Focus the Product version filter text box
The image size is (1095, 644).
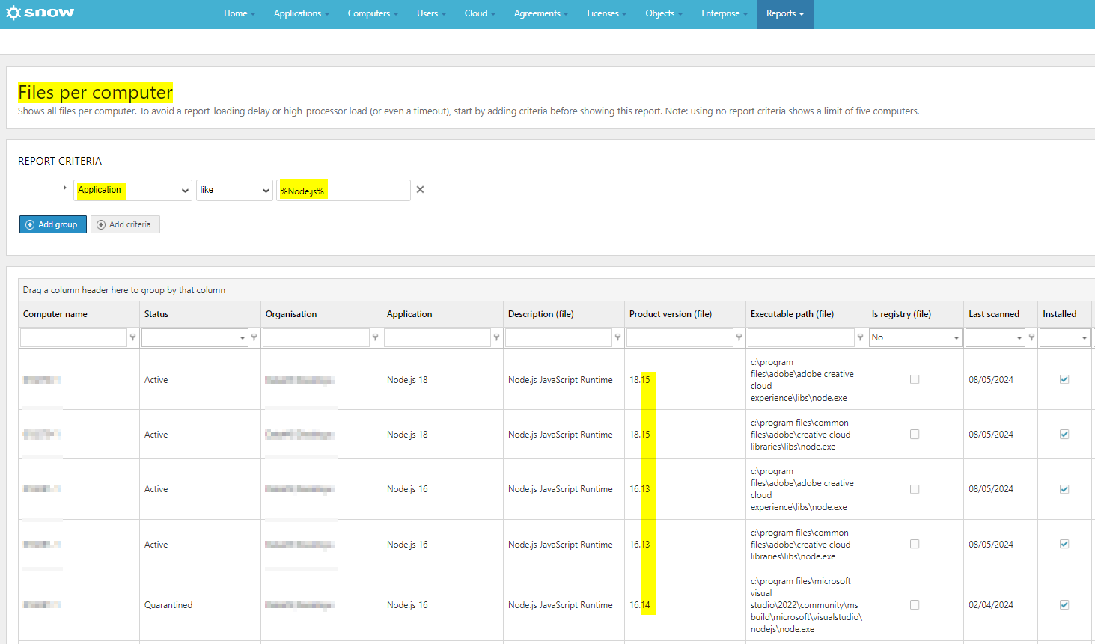[680, 338]
